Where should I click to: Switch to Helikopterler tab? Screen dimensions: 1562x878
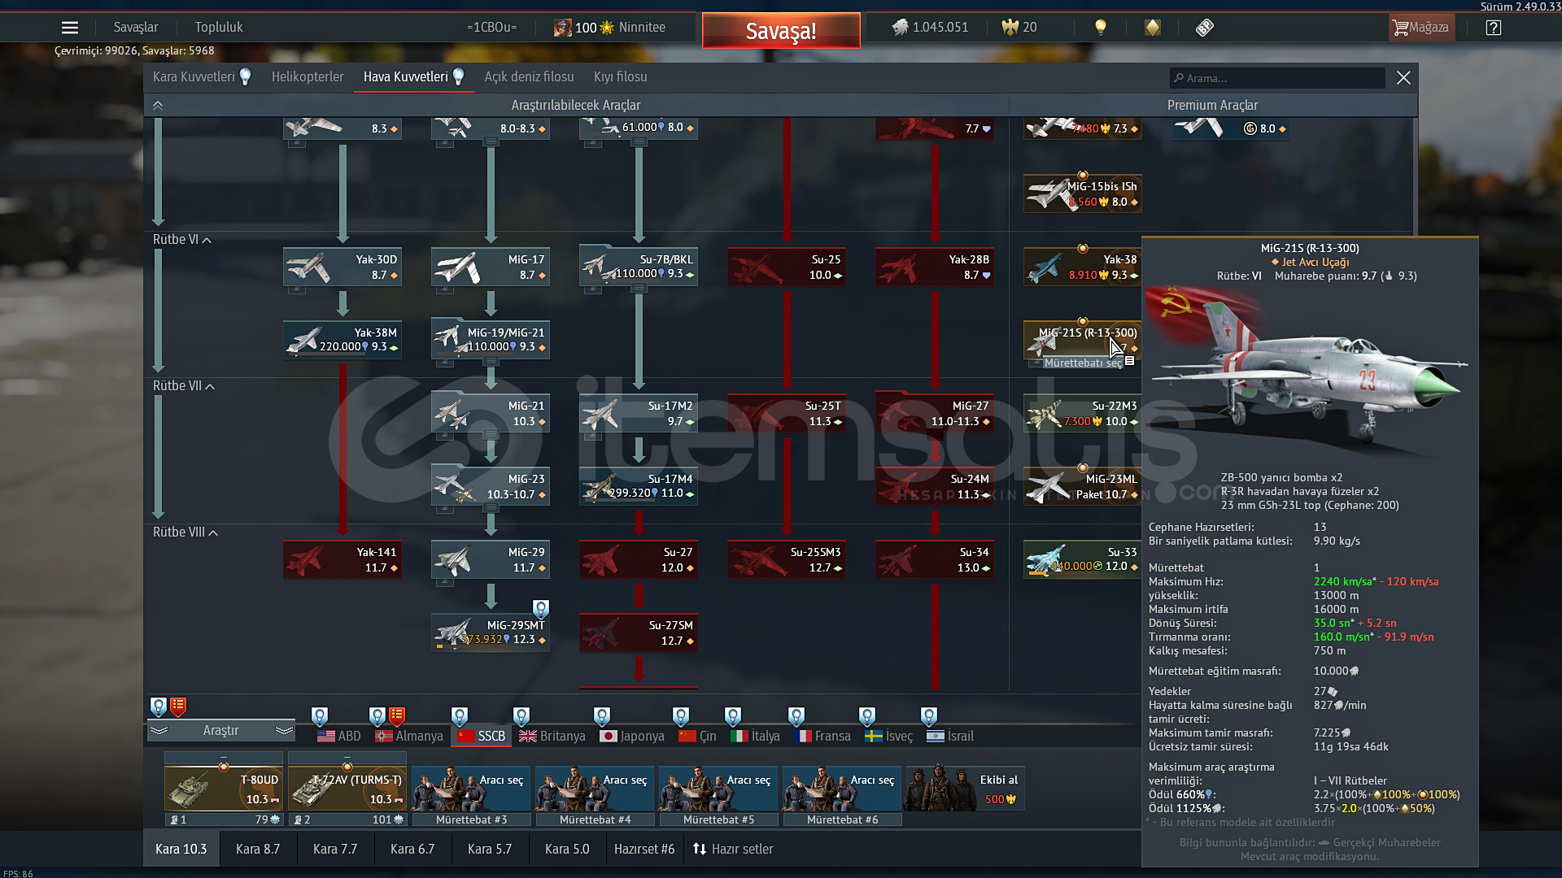pyautogui.click(x=308, y=77)
